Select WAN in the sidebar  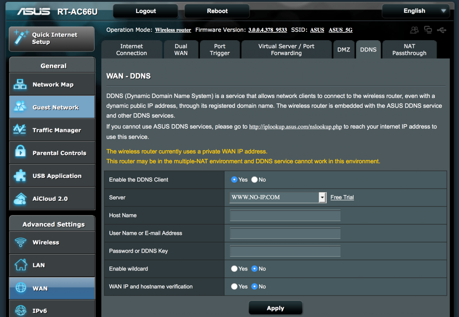point(52,288)
